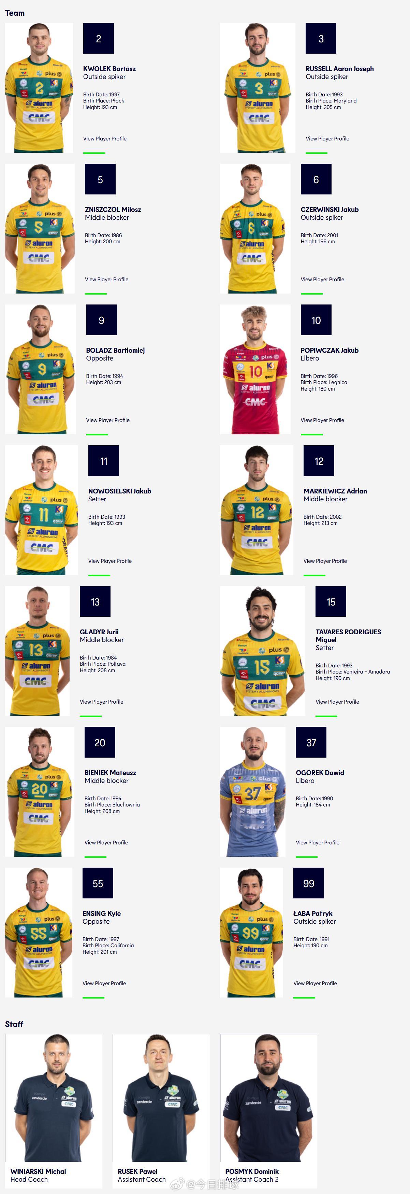Open RUSSELL Aaron Joseph's View Player Profile link

pos(327,139)
